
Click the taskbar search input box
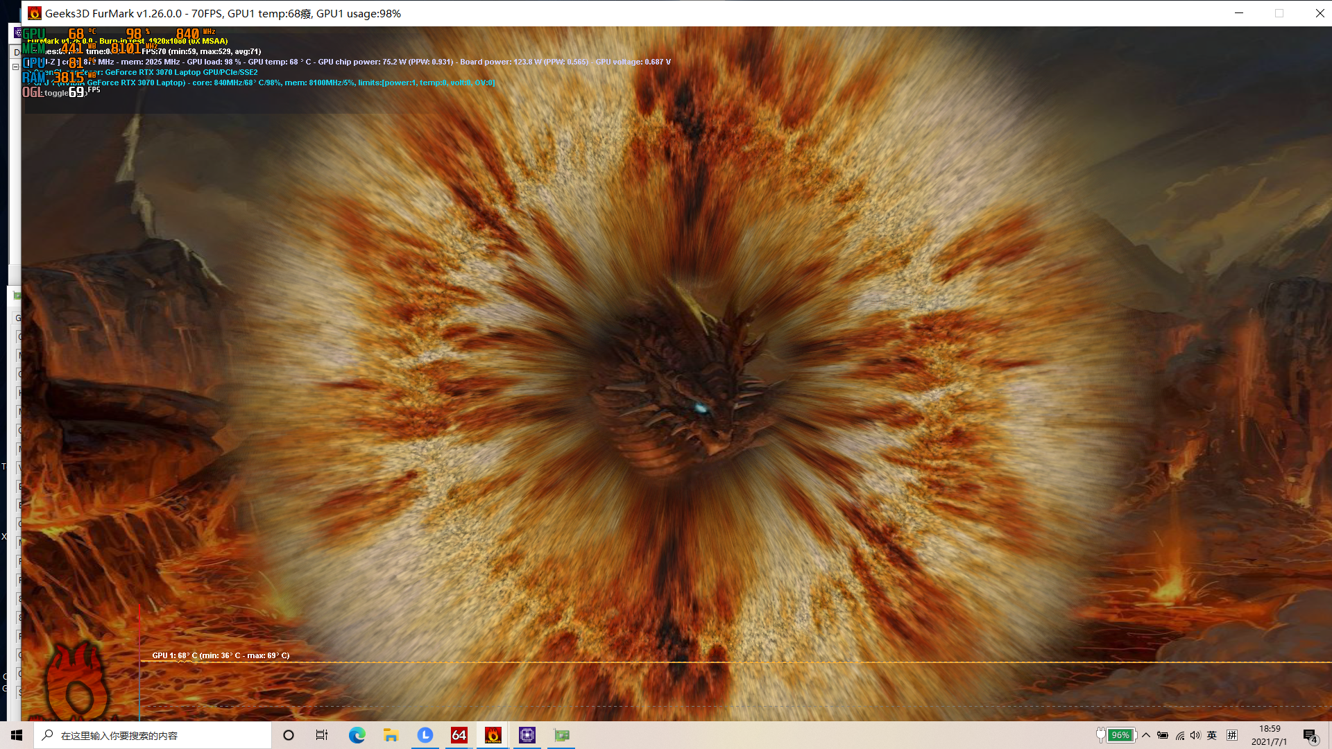153,735
